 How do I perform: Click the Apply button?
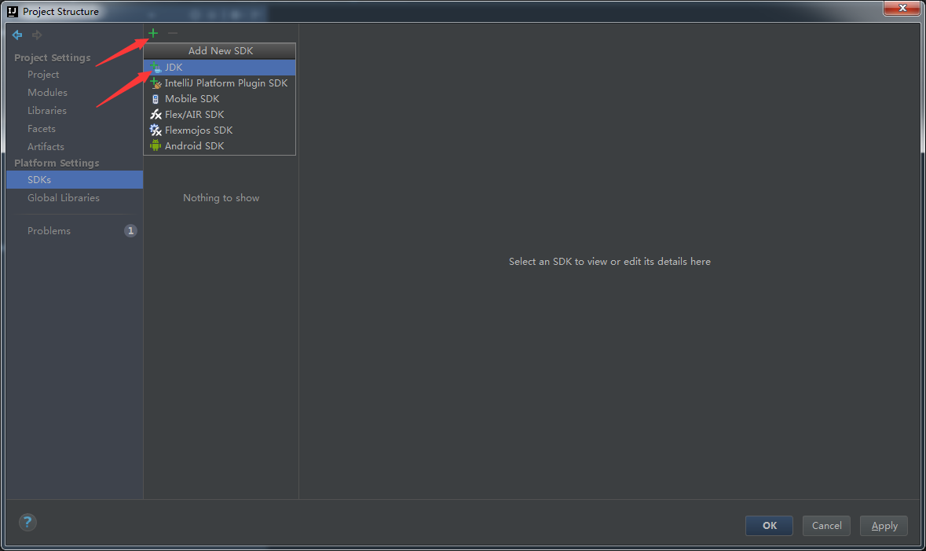tap(884, 526)
